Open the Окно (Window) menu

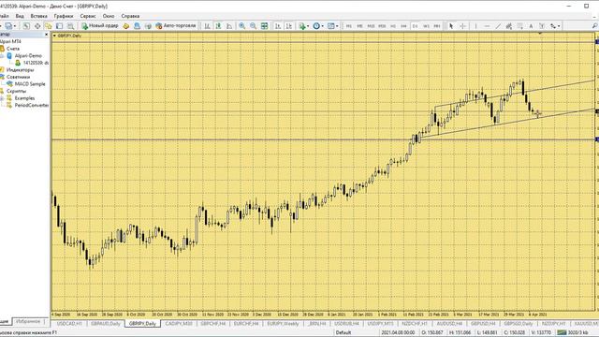click(x=109, y=16)
